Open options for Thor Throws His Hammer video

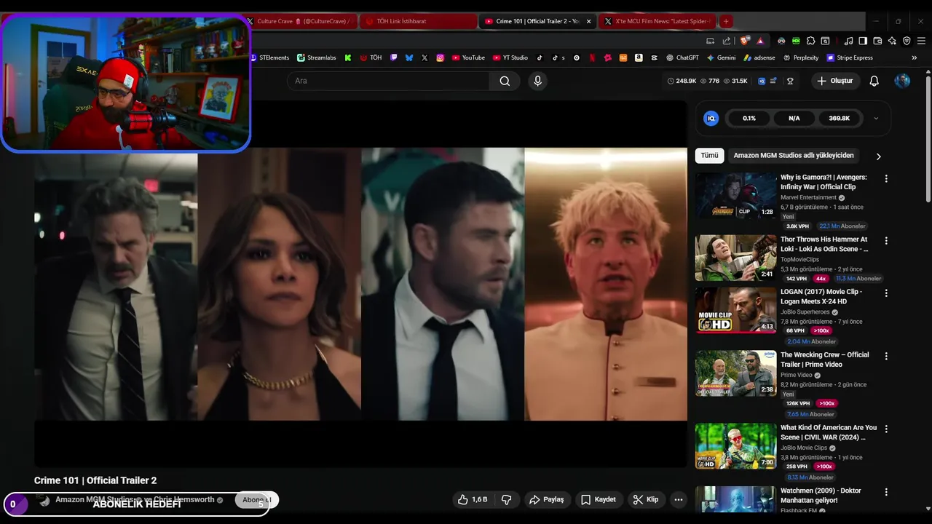click(886, 240)
